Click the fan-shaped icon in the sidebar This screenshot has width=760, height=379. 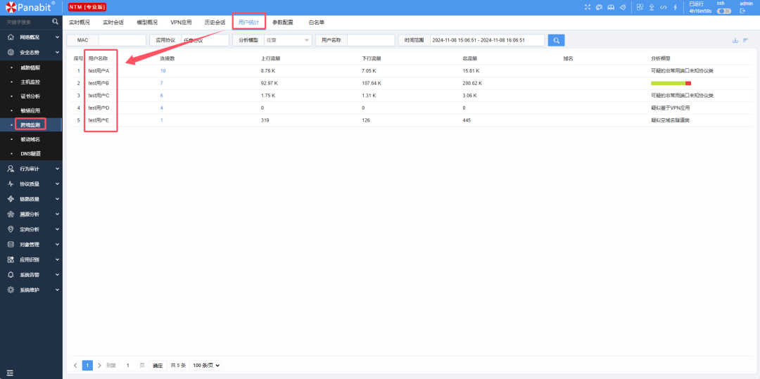(11, 199)
